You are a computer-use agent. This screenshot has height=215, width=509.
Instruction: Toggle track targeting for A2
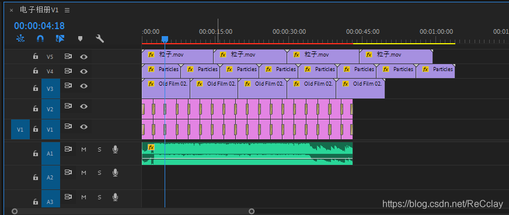(x=51, y=178)
